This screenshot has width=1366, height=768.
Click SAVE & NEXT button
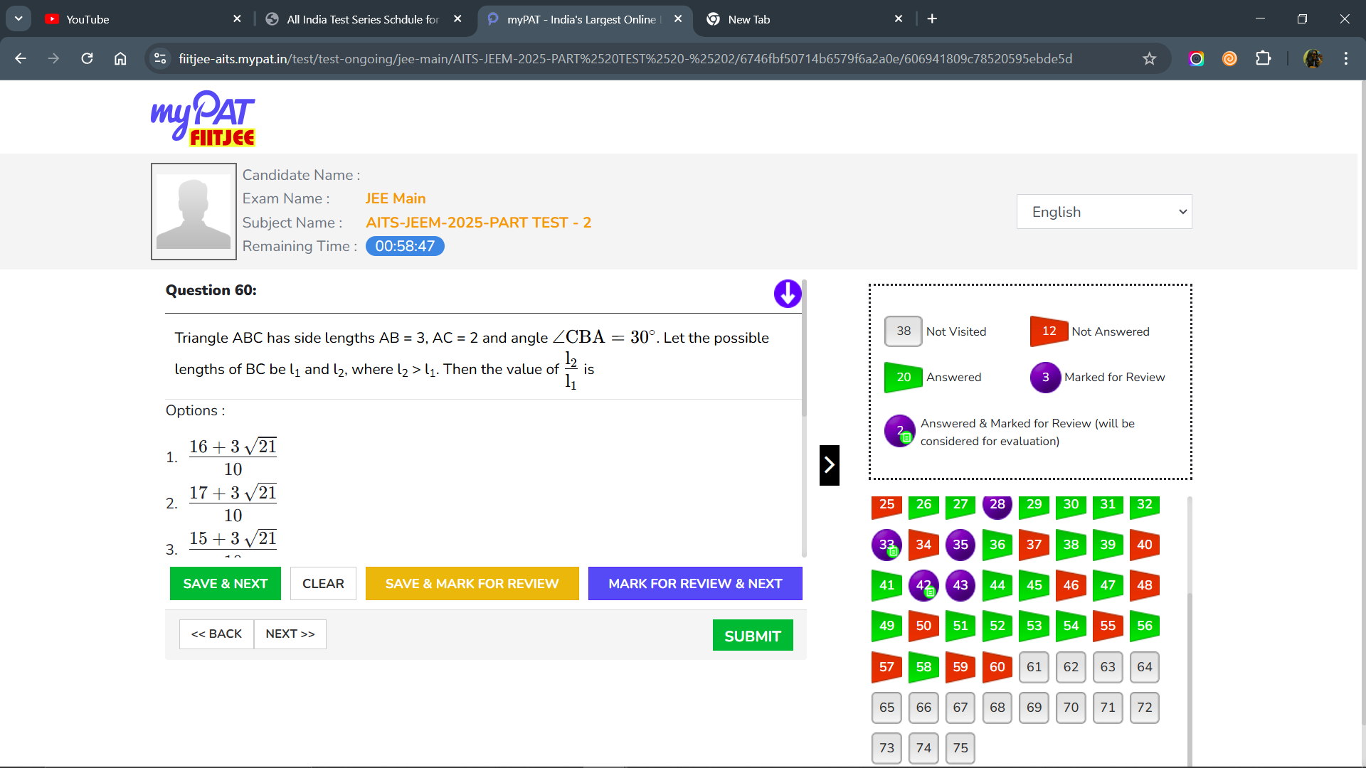pyautogui.click(x=225, y=583)
